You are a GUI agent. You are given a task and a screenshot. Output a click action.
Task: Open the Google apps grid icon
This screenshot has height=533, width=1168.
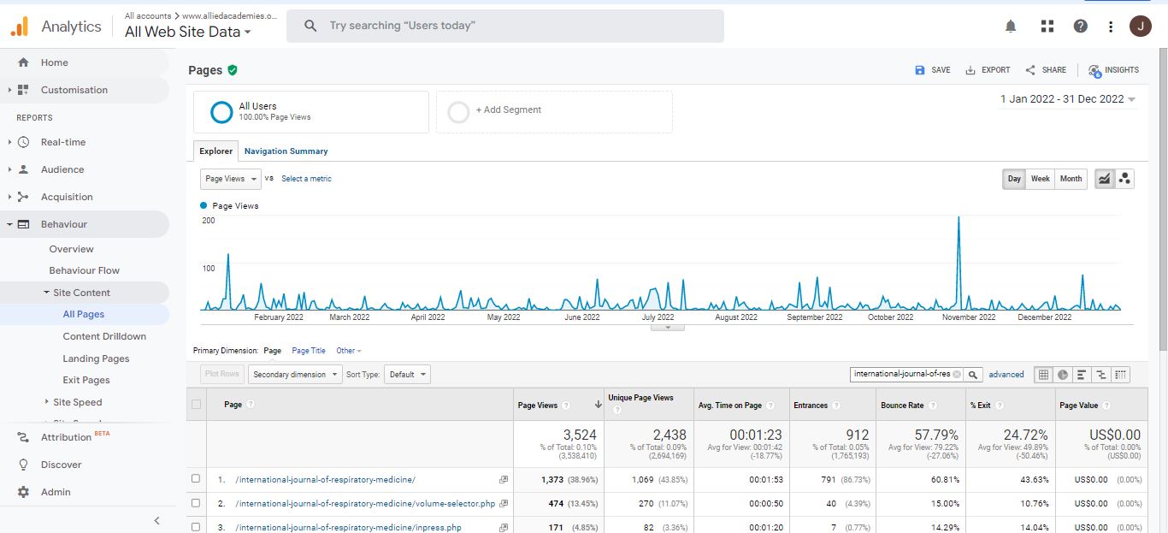(1047, 27)
